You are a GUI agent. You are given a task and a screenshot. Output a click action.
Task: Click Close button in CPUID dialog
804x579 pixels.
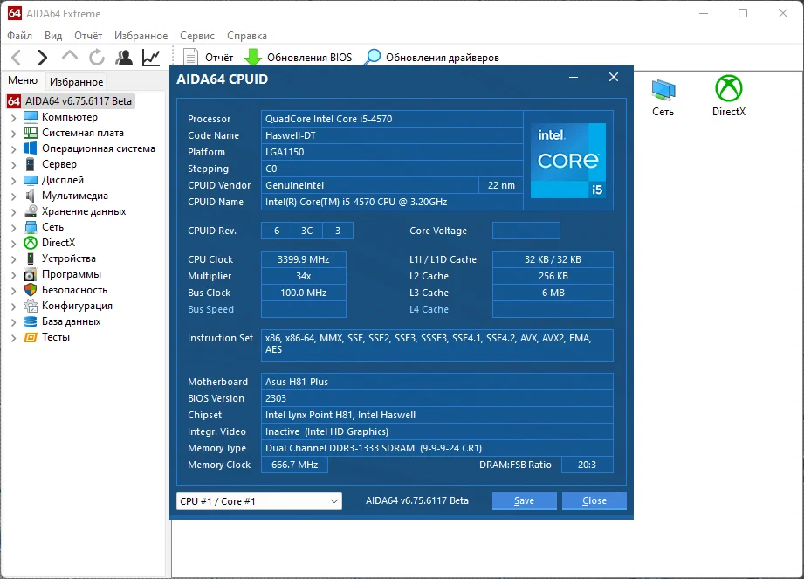[x=594, y=500]
